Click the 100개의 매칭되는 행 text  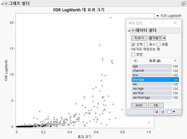coord(145,49)
